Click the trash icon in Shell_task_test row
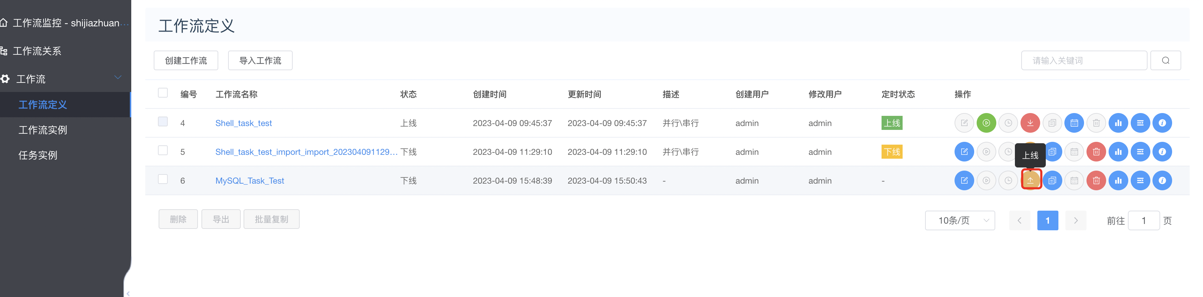 pyautogui.click(x=1096, y=123)
